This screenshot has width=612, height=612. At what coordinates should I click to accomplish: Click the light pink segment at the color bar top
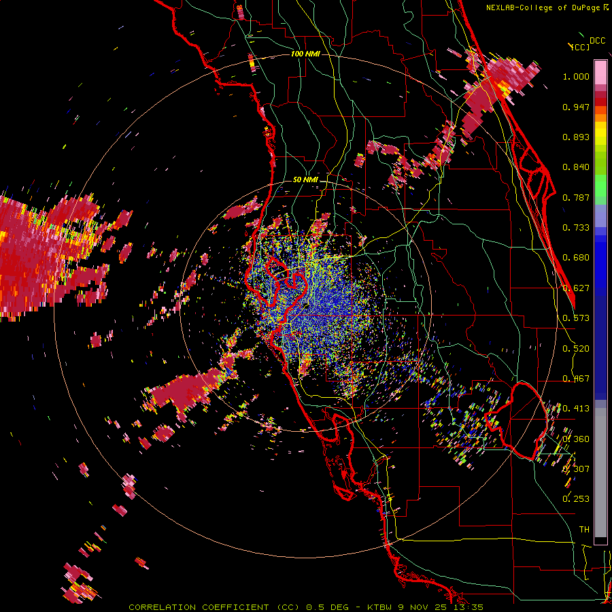tap(600, 72)
